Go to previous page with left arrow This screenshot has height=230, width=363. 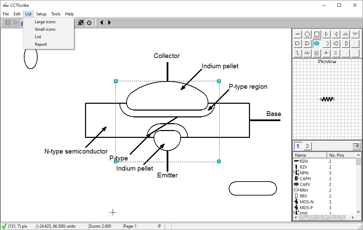click(x=102, y=23)
